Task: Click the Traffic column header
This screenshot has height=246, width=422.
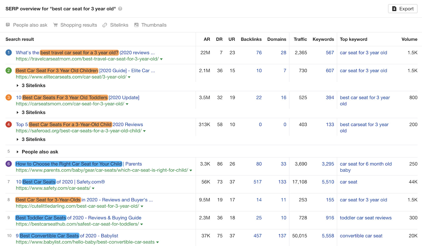Action: click(300, 39)
